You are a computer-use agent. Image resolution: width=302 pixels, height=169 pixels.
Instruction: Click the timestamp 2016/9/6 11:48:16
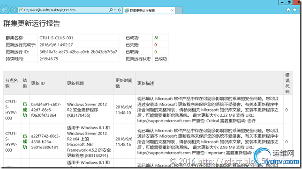point(124,141)
